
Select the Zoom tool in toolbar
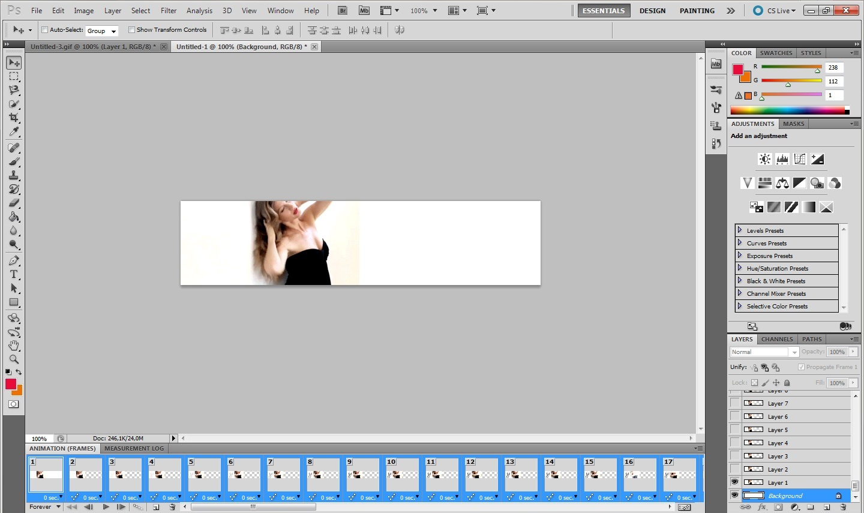[14, 359]
